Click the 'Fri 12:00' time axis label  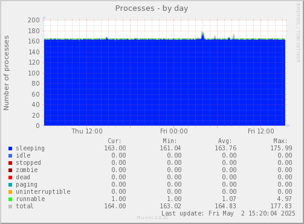pyautogui.click(x=261, y=131)
